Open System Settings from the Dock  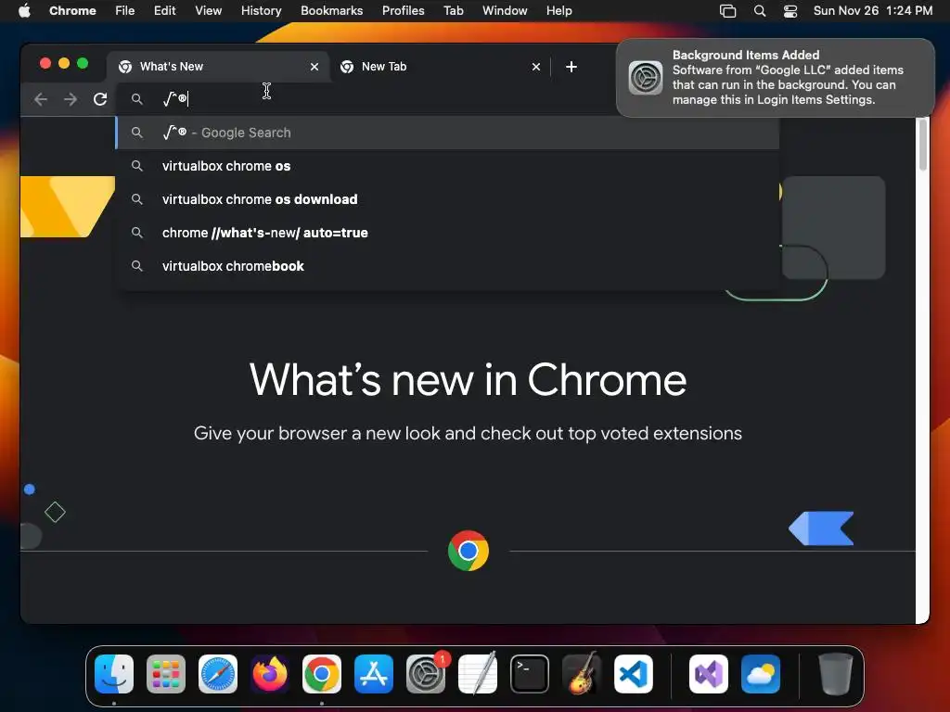426,674
